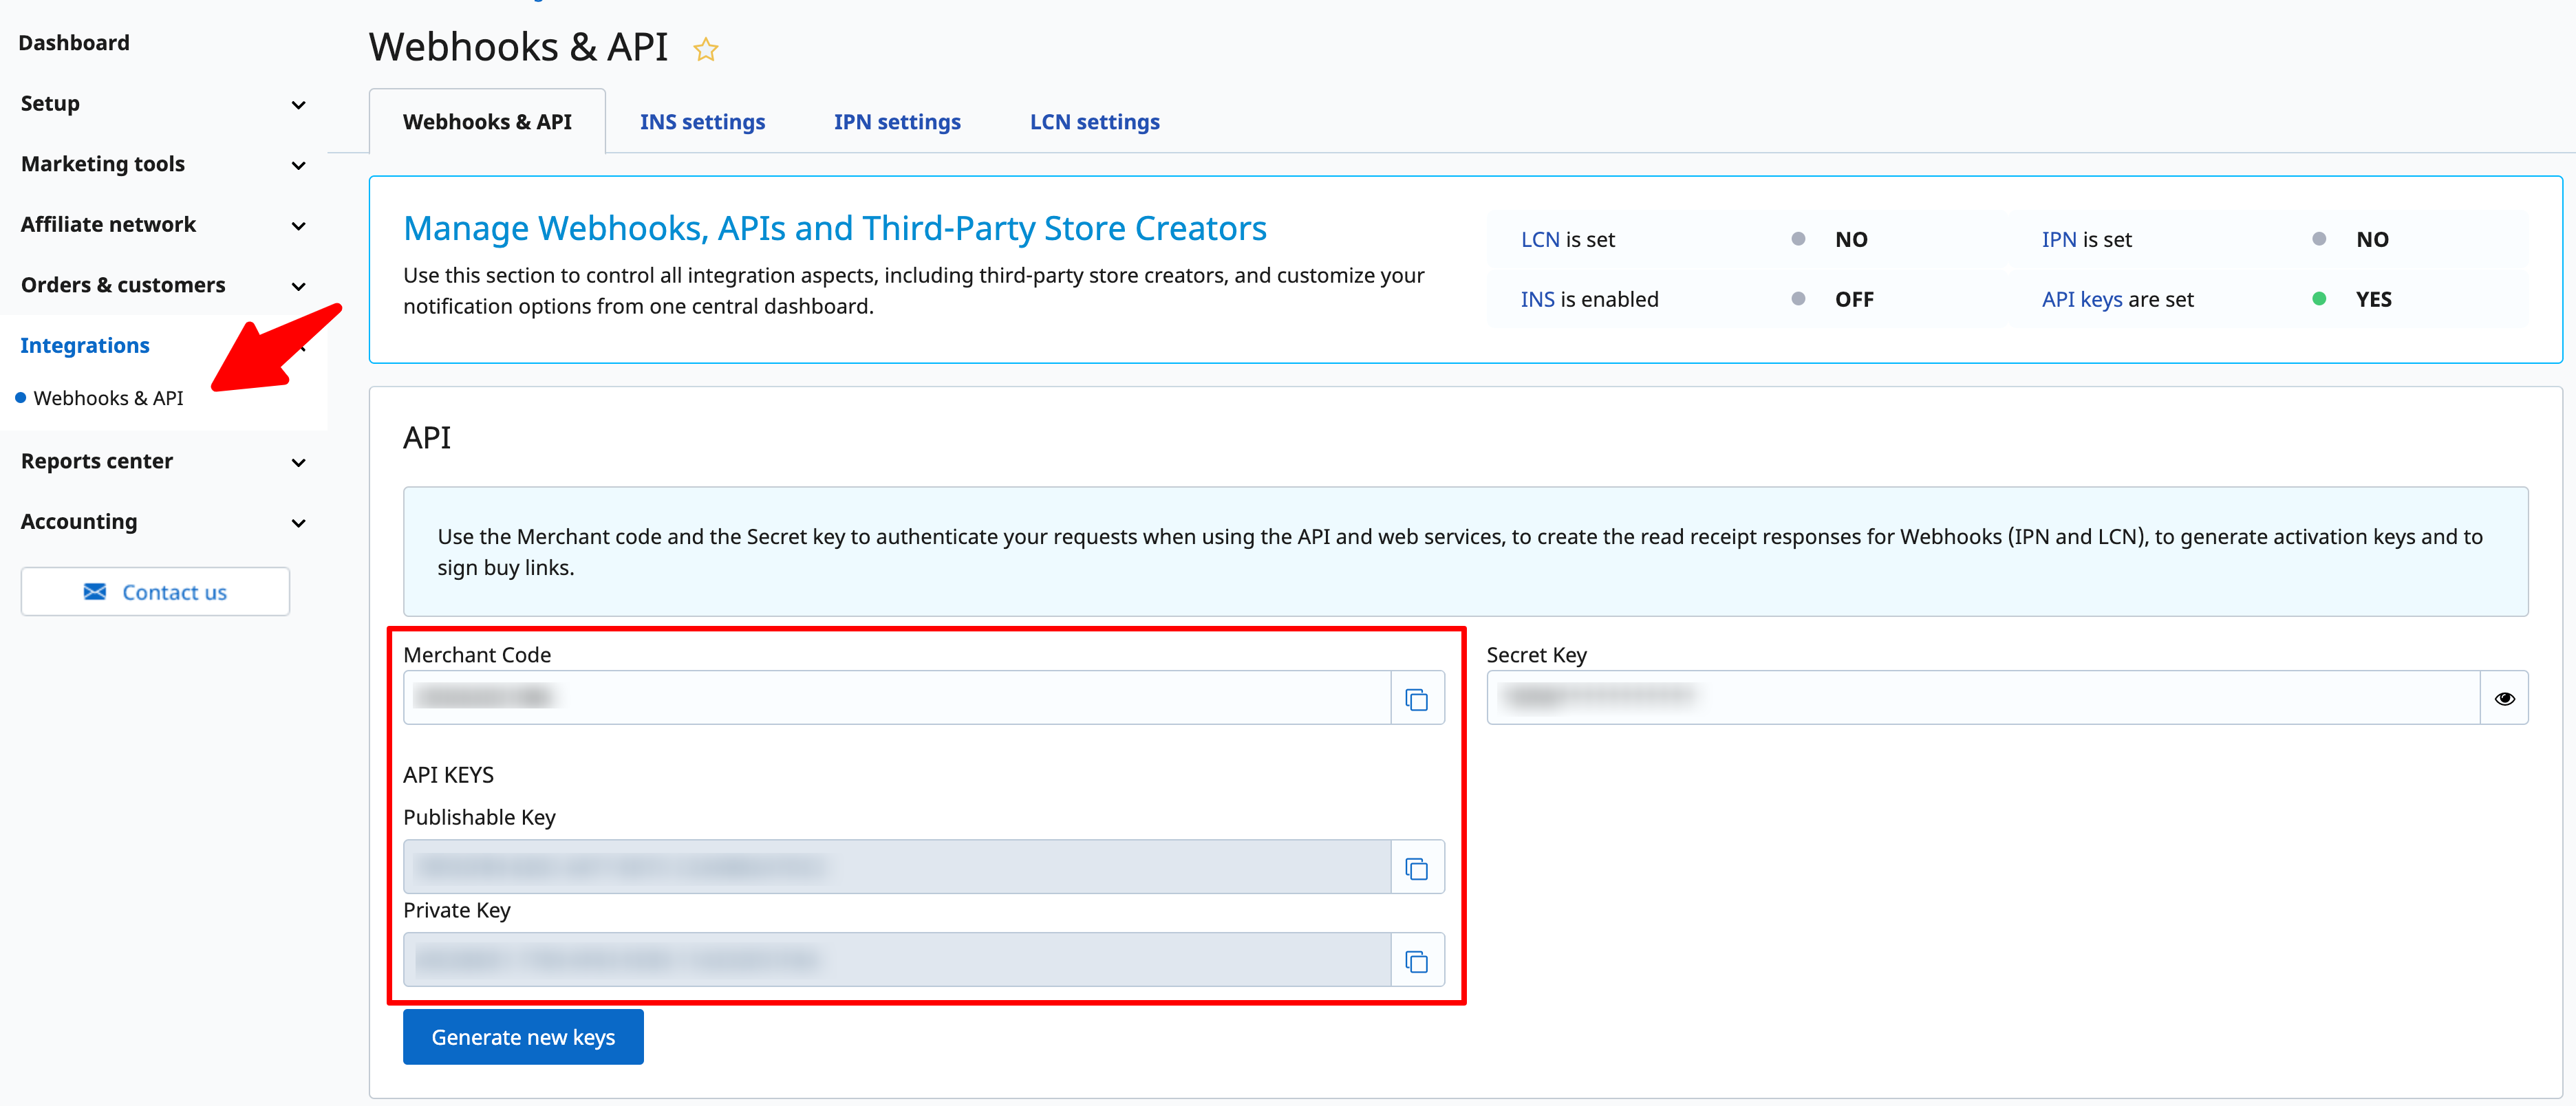The image size is (2576, 1106).
Task: Expand the Setup sidebar menu
Action: click(x=298, y=105)
